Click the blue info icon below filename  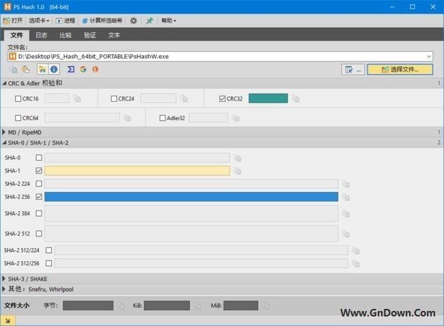point(54,69)
